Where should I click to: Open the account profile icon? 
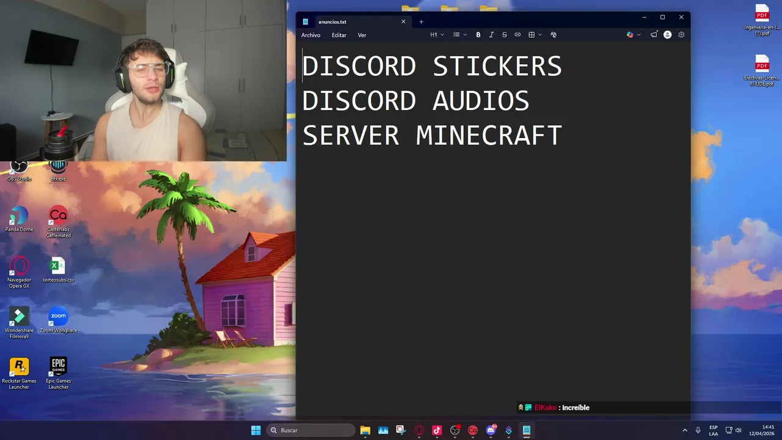pos(667,35)
